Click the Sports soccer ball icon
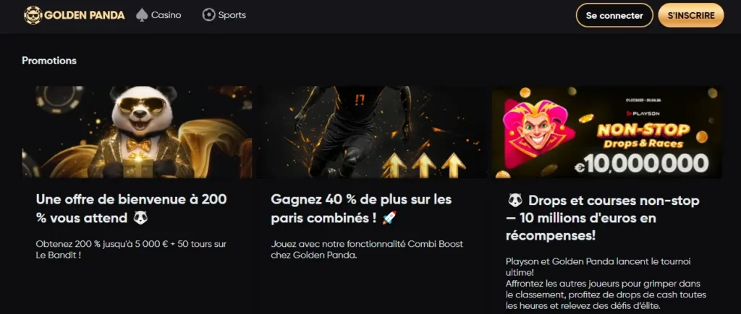The image size is (741, 314). point(208,15)
